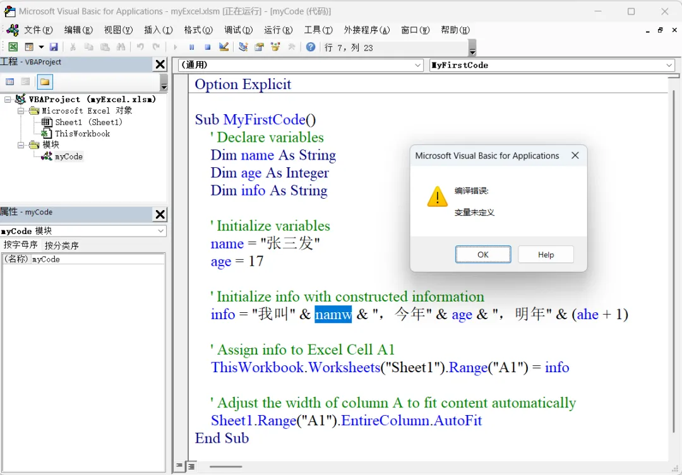Open the insert object dropdown arrow
The image size is (682, 475).
click(41, 47)
